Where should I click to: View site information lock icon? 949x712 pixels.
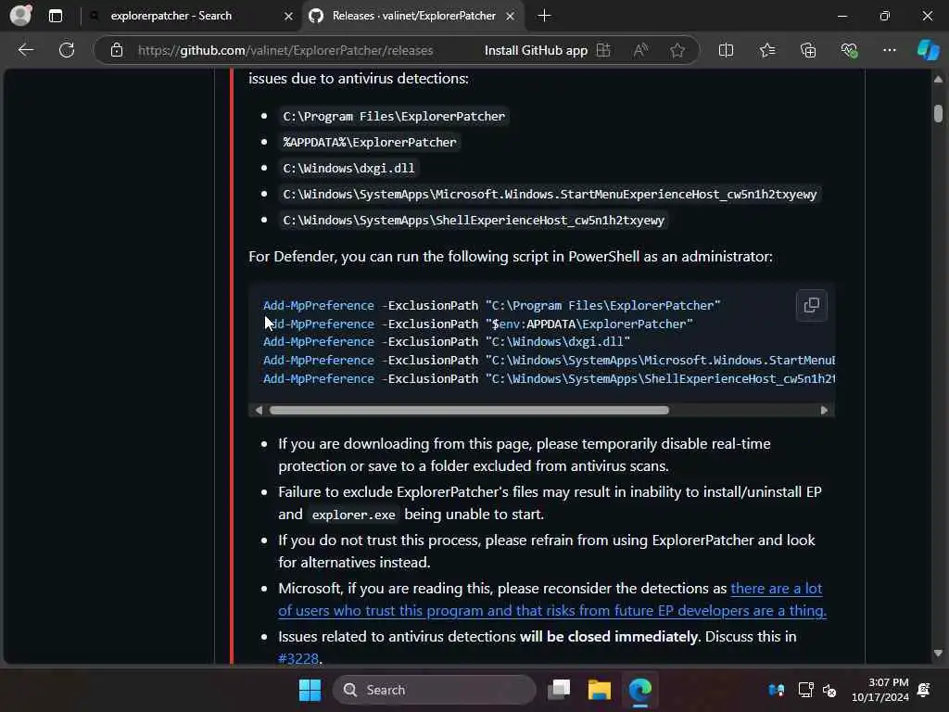tap(117, 50)
